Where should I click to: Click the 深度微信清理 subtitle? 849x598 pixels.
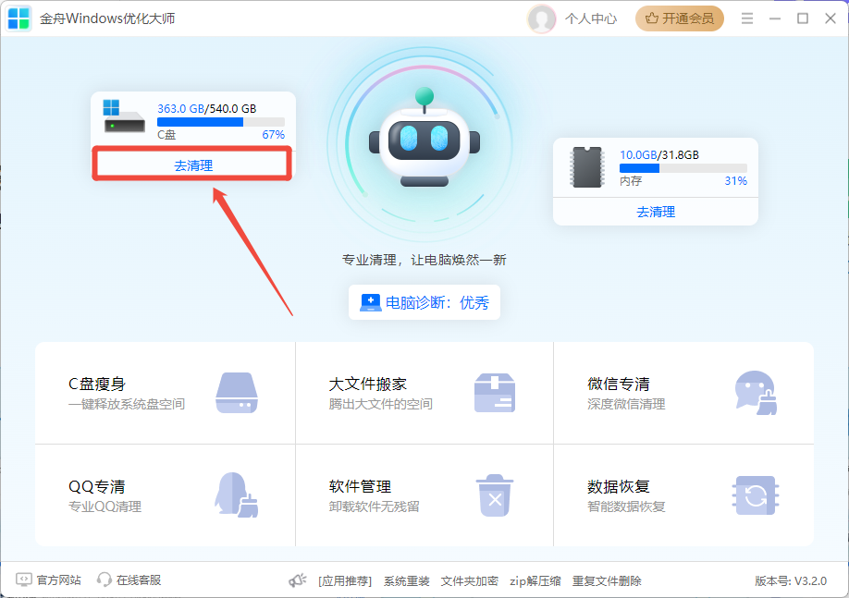(626, 404)
